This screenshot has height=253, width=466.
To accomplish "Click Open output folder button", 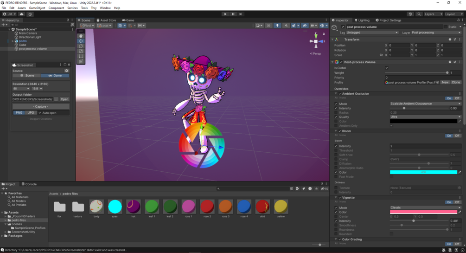I will 64,99.
